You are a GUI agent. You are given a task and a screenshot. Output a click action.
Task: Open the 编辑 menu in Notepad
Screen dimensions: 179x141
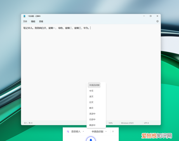(x=33, y=21)
